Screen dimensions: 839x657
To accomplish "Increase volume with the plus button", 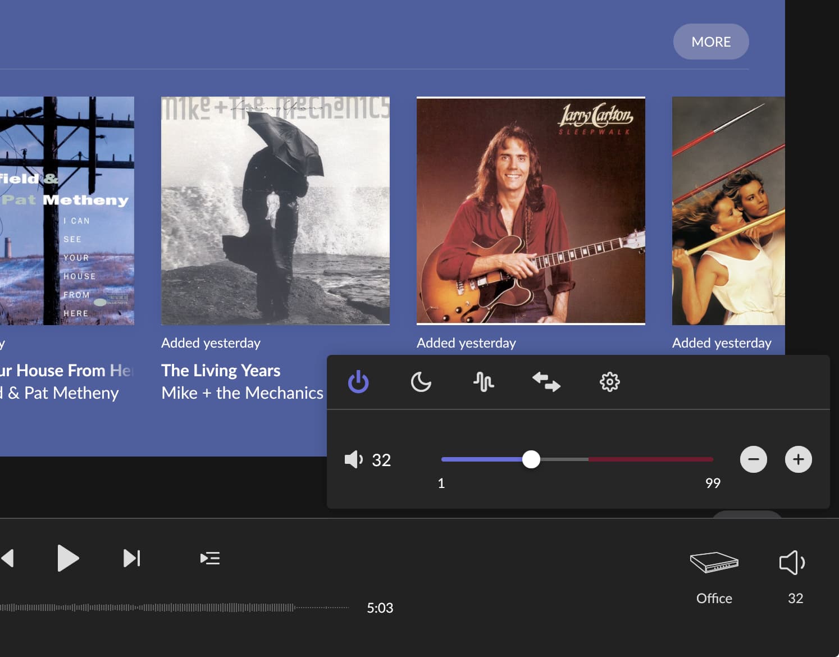I will (798, 459).
